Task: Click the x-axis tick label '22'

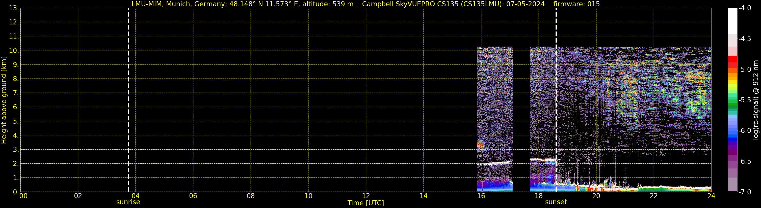Action: [654, 196]
